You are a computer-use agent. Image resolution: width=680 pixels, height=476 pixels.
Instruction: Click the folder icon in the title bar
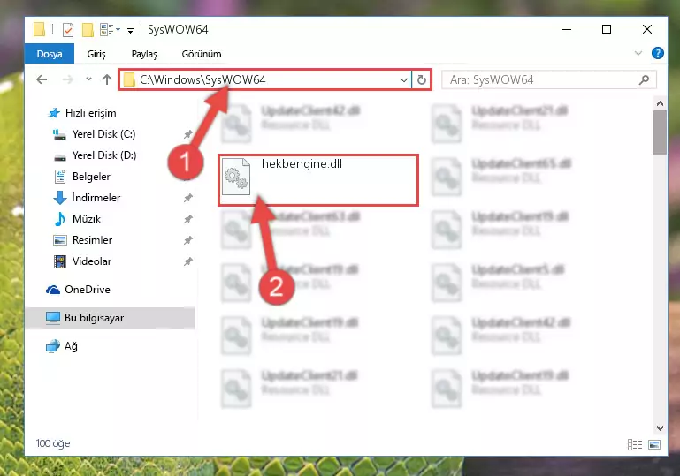(x=39, y=29)
